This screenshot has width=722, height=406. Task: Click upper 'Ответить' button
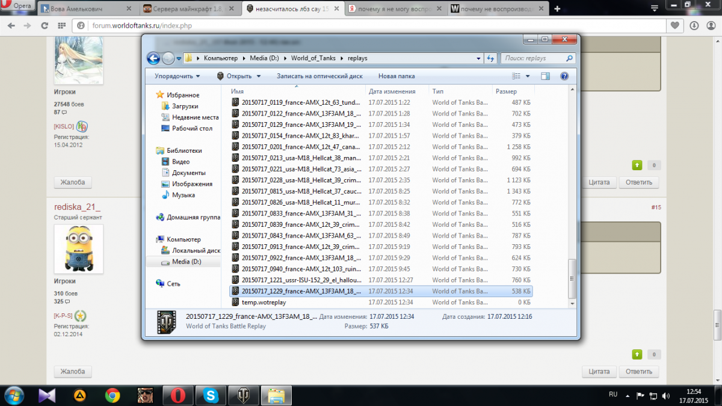[x=639, y=182]
